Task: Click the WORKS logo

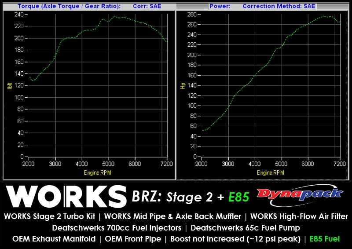Action: click(x=65, y=196)
